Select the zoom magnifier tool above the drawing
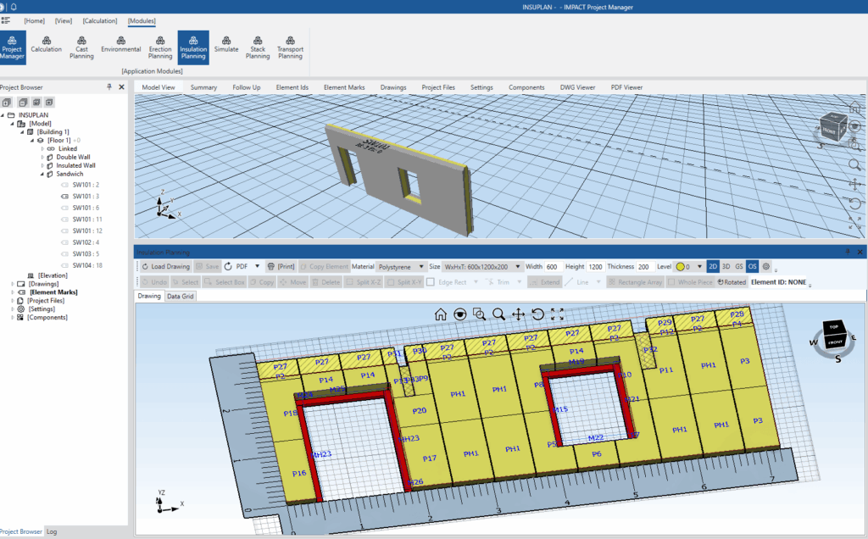868x539 pixels. pyautogui.click(x=498, y=314)
